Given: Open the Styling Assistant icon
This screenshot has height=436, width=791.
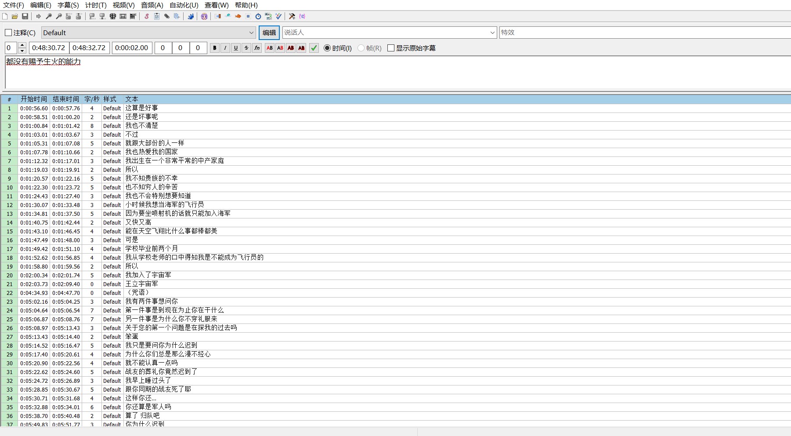Looking at the screenshot, I should point(228,16).
